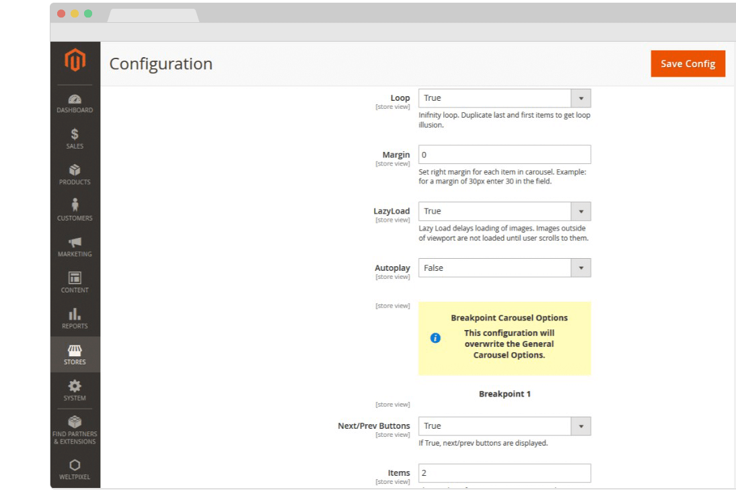Screen dimensions: 736x492
Task: Expand the Loop dropdown
Action: [504, 98]
